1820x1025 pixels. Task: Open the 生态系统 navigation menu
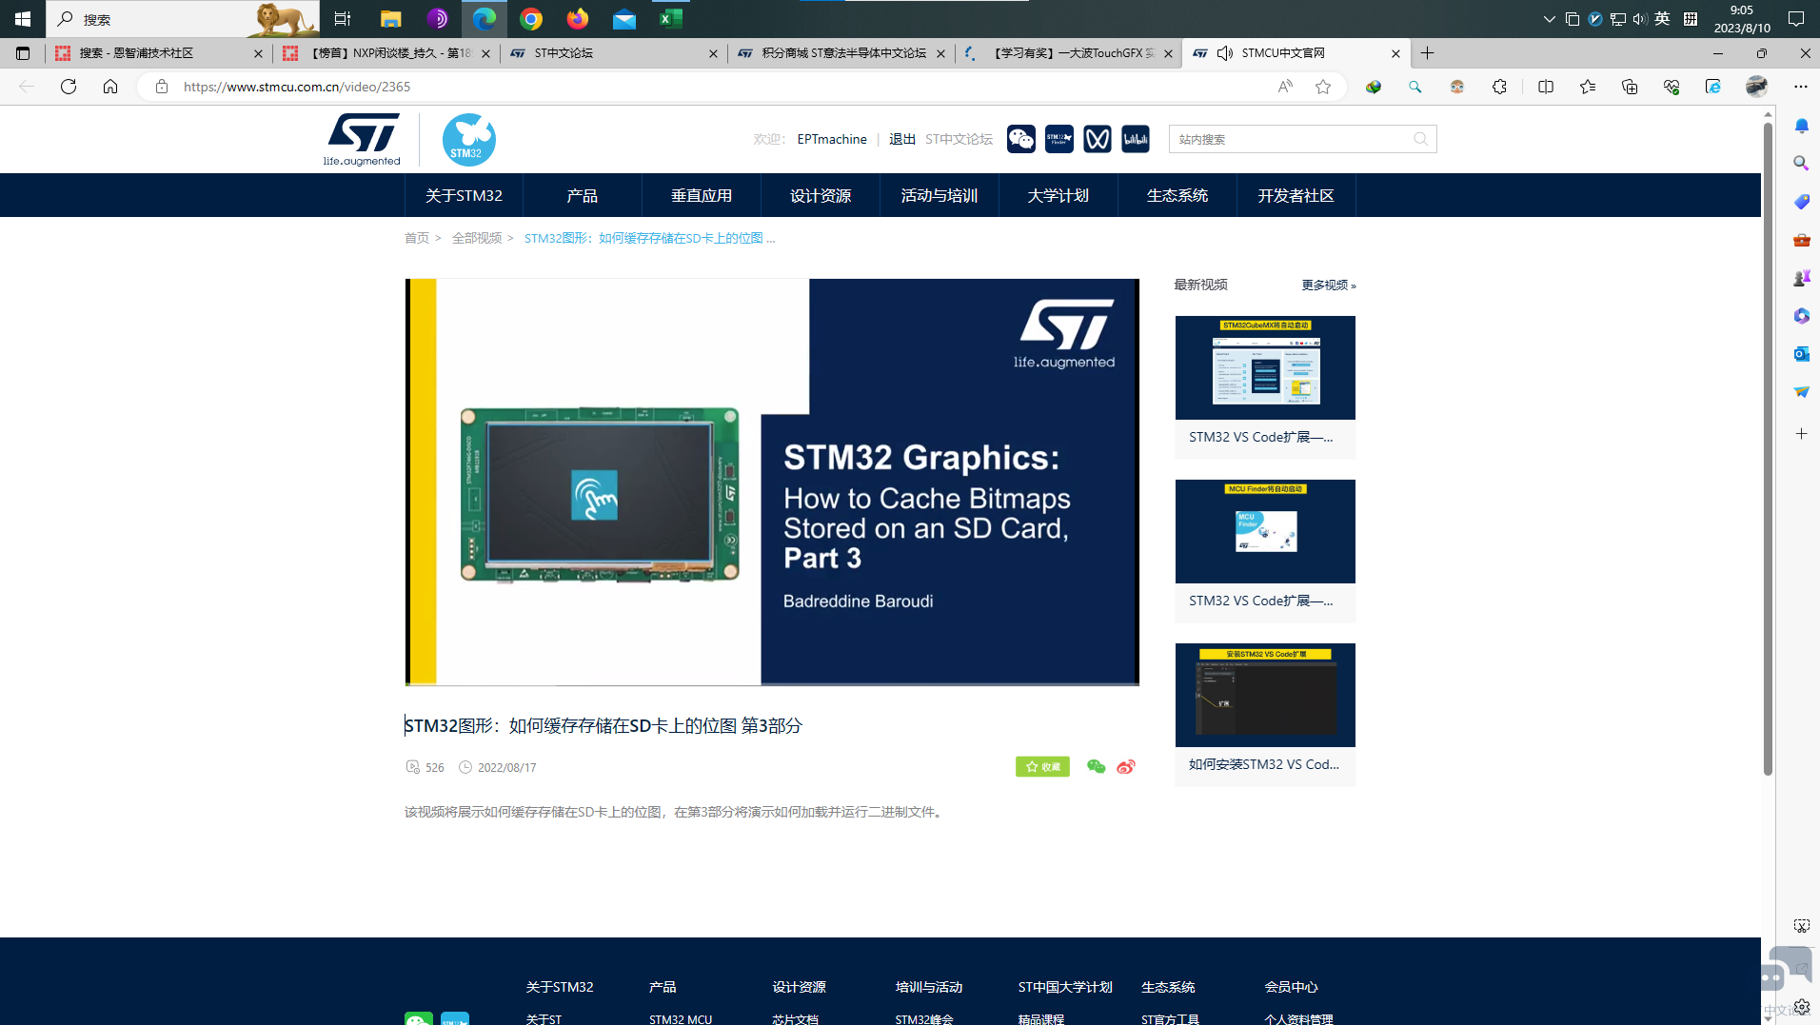(x=1177, y=195)
